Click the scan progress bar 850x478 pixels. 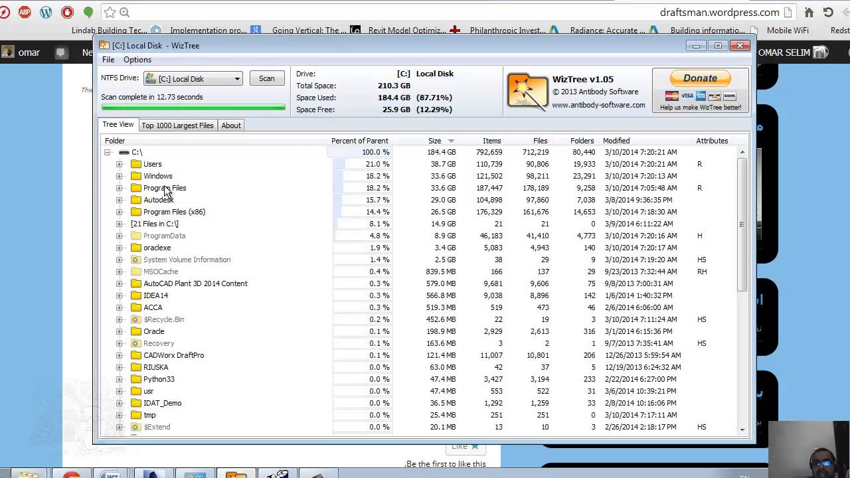[x=193, y=108]
